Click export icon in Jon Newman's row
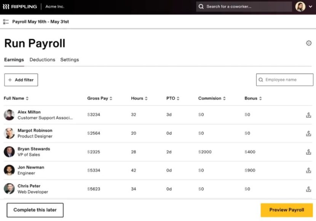This screenshot has height=221, width=316. tap(308, 170)
